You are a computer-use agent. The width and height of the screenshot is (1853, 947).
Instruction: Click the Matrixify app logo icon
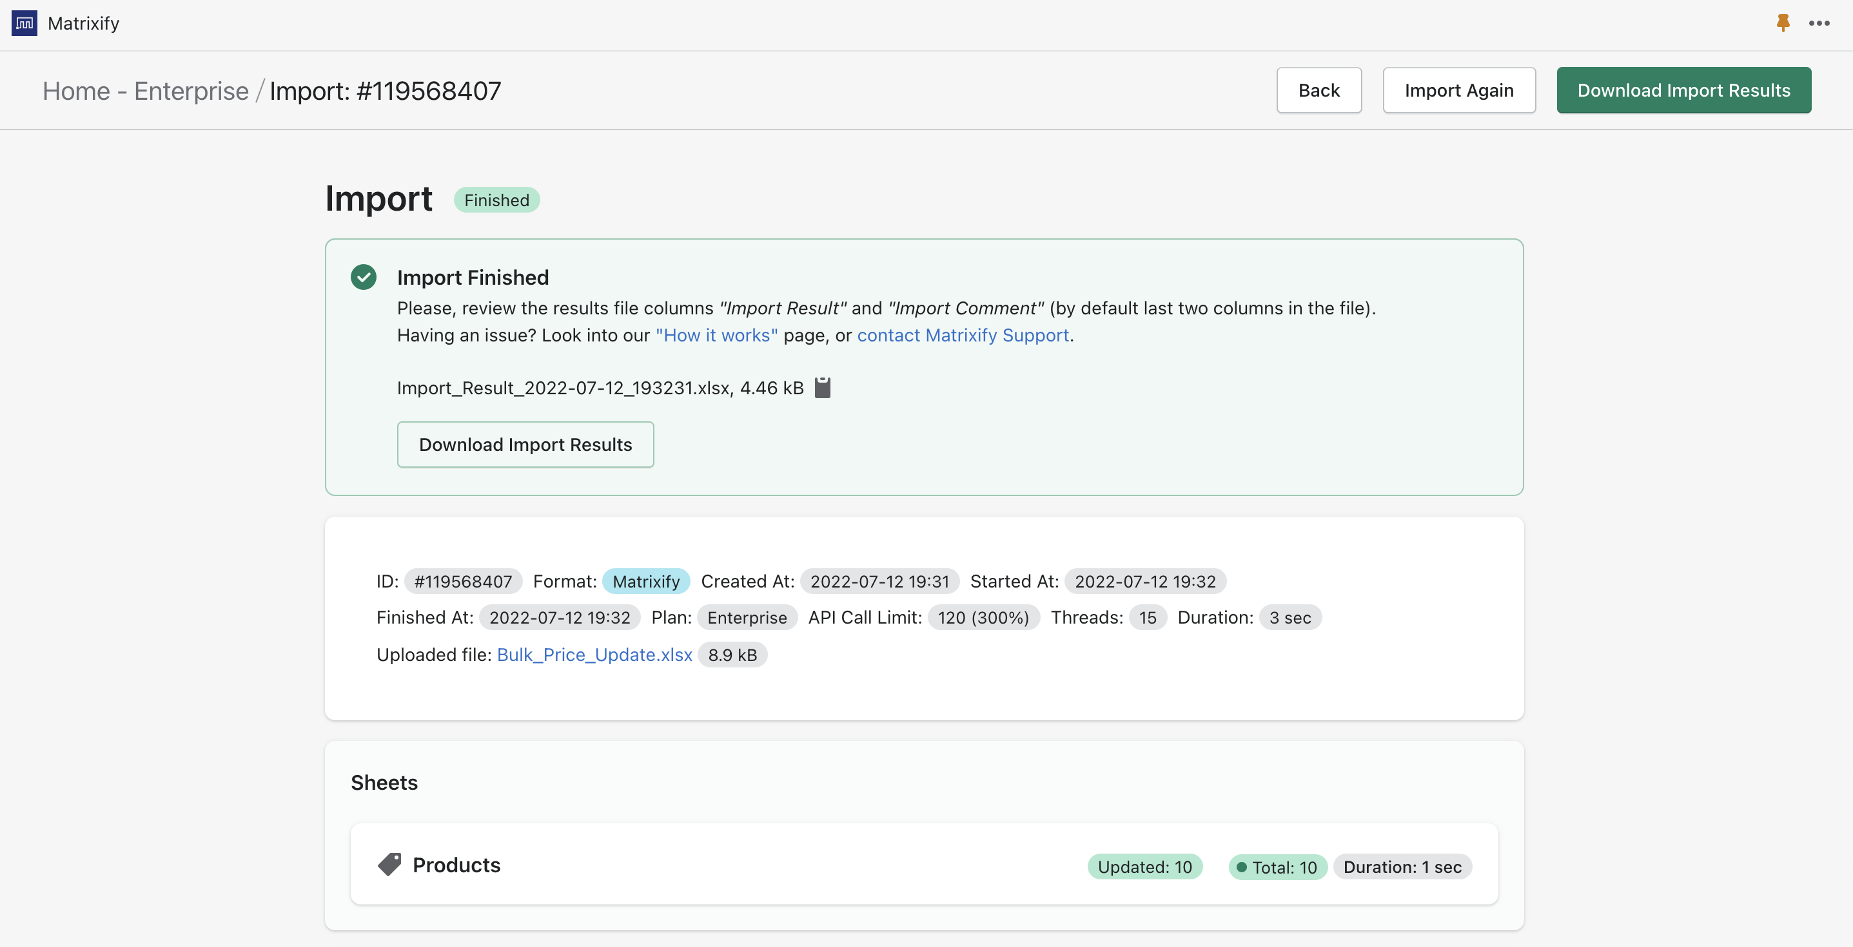pos(25,23)
